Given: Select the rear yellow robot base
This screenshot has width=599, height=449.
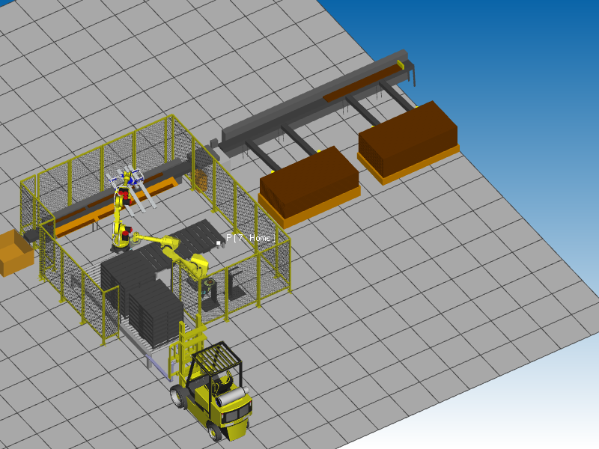Looking at the screenshot, I should [x=121, y=236].
